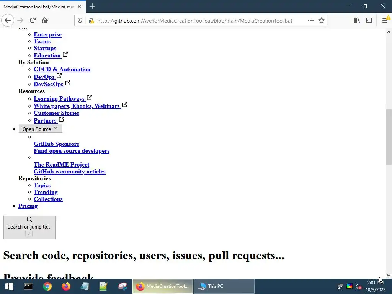
Task: Bookmark this page with the star
Action: click(x=322, y=21)
